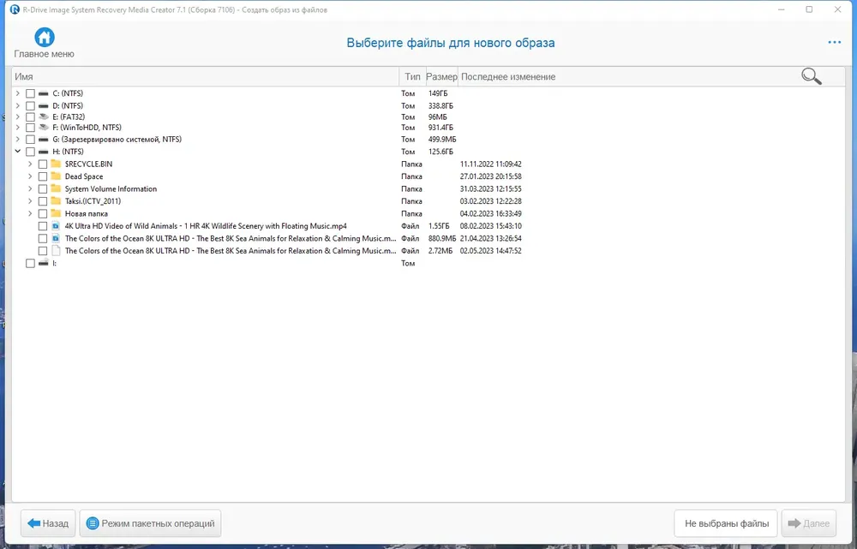857x549 pixels.
Task: Check the $RECYCLE.BIN folder checkbox
Action: tap(43, 164)
